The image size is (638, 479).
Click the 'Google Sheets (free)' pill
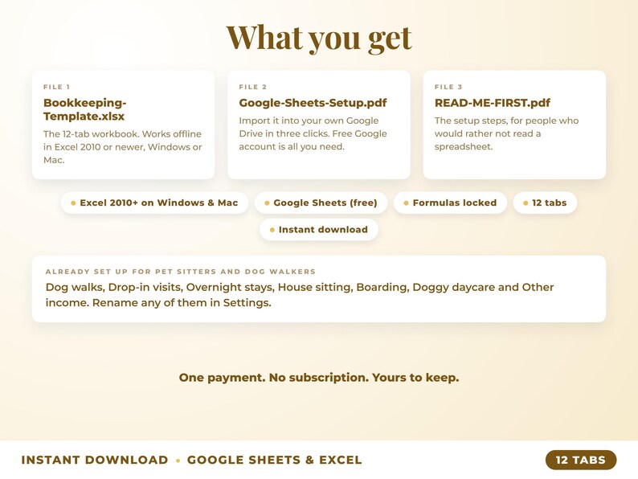[321, 203]
